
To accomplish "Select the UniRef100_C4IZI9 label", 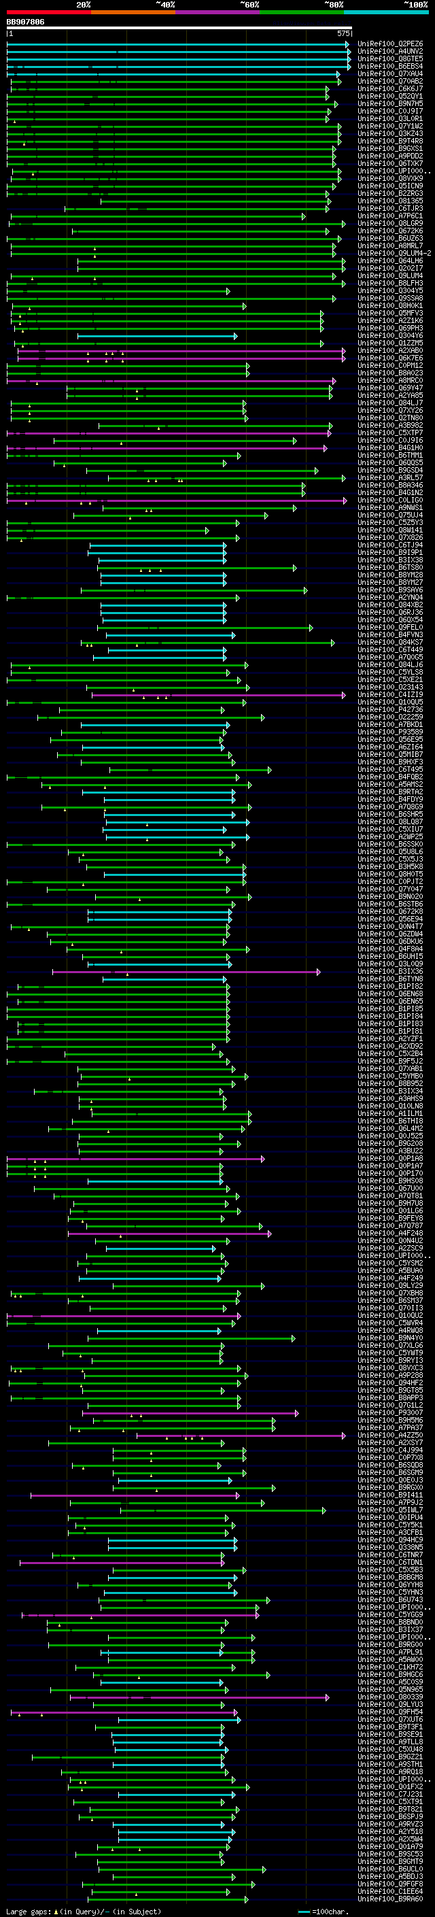I will pyautogui.click(x=390, y=695).
